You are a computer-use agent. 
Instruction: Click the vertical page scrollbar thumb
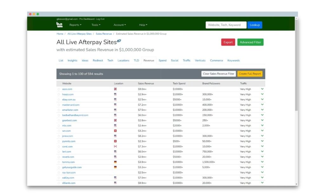tap(296, 65)
